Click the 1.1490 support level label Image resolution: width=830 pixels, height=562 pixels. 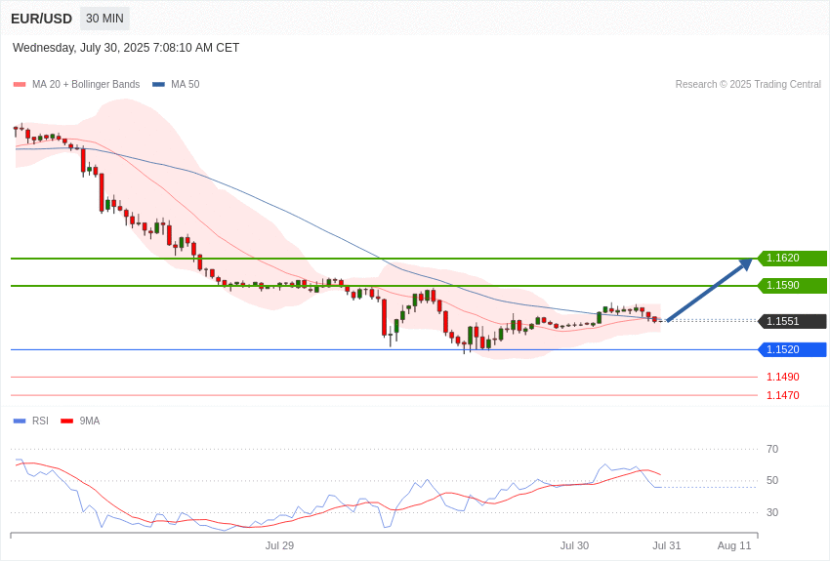(x=783, y=377)
